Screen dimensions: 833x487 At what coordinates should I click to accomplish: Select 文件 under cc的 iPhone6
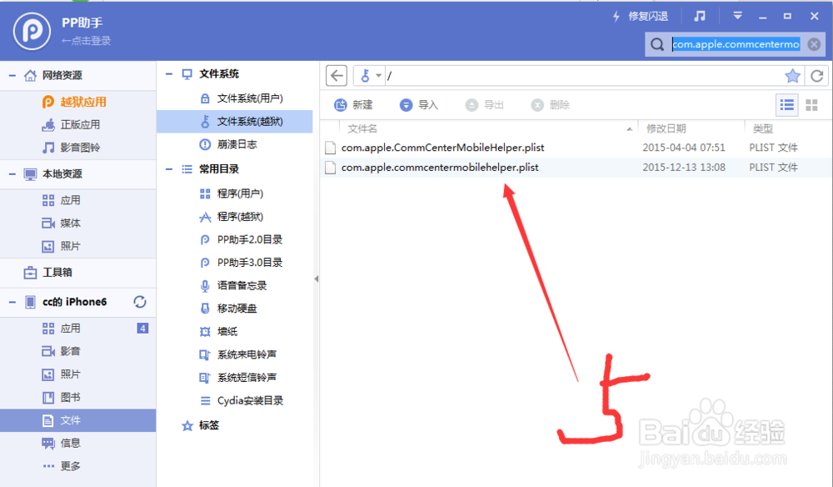pos(78,420)
